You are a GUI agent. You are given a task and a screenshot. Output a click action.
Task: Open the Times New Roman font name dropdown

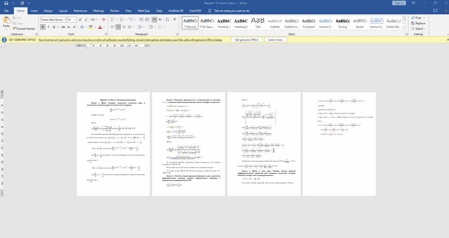65,20
